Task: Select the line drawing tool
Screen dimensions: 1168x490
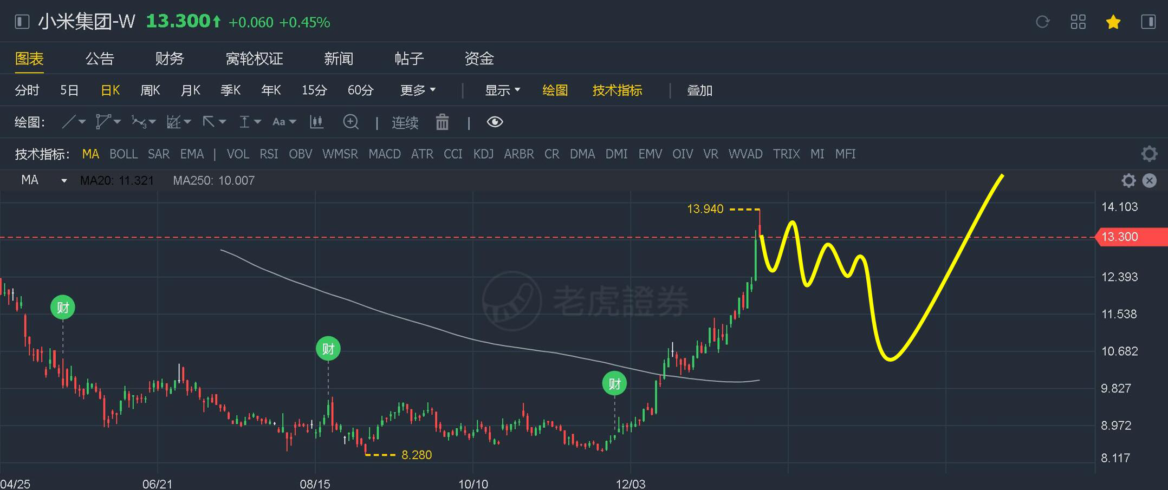Action: point(68,122)
